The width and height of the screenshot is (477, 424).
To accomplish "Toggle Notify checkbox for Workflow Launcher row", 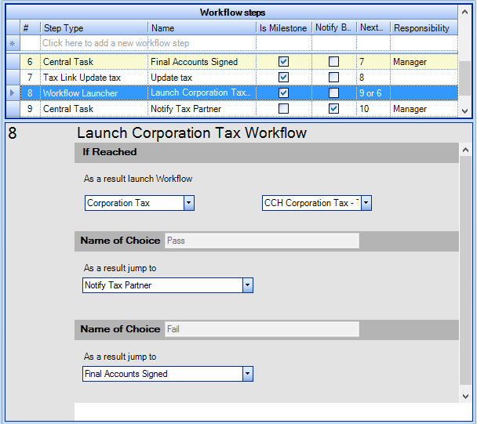I will pos(333,93).
